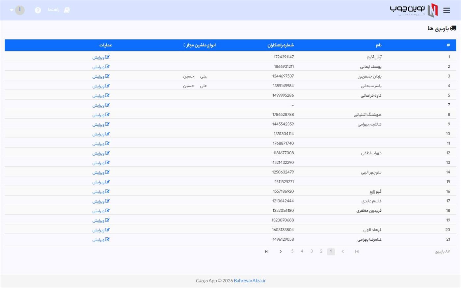Edit row with number 1511525271

click(101, 182)
